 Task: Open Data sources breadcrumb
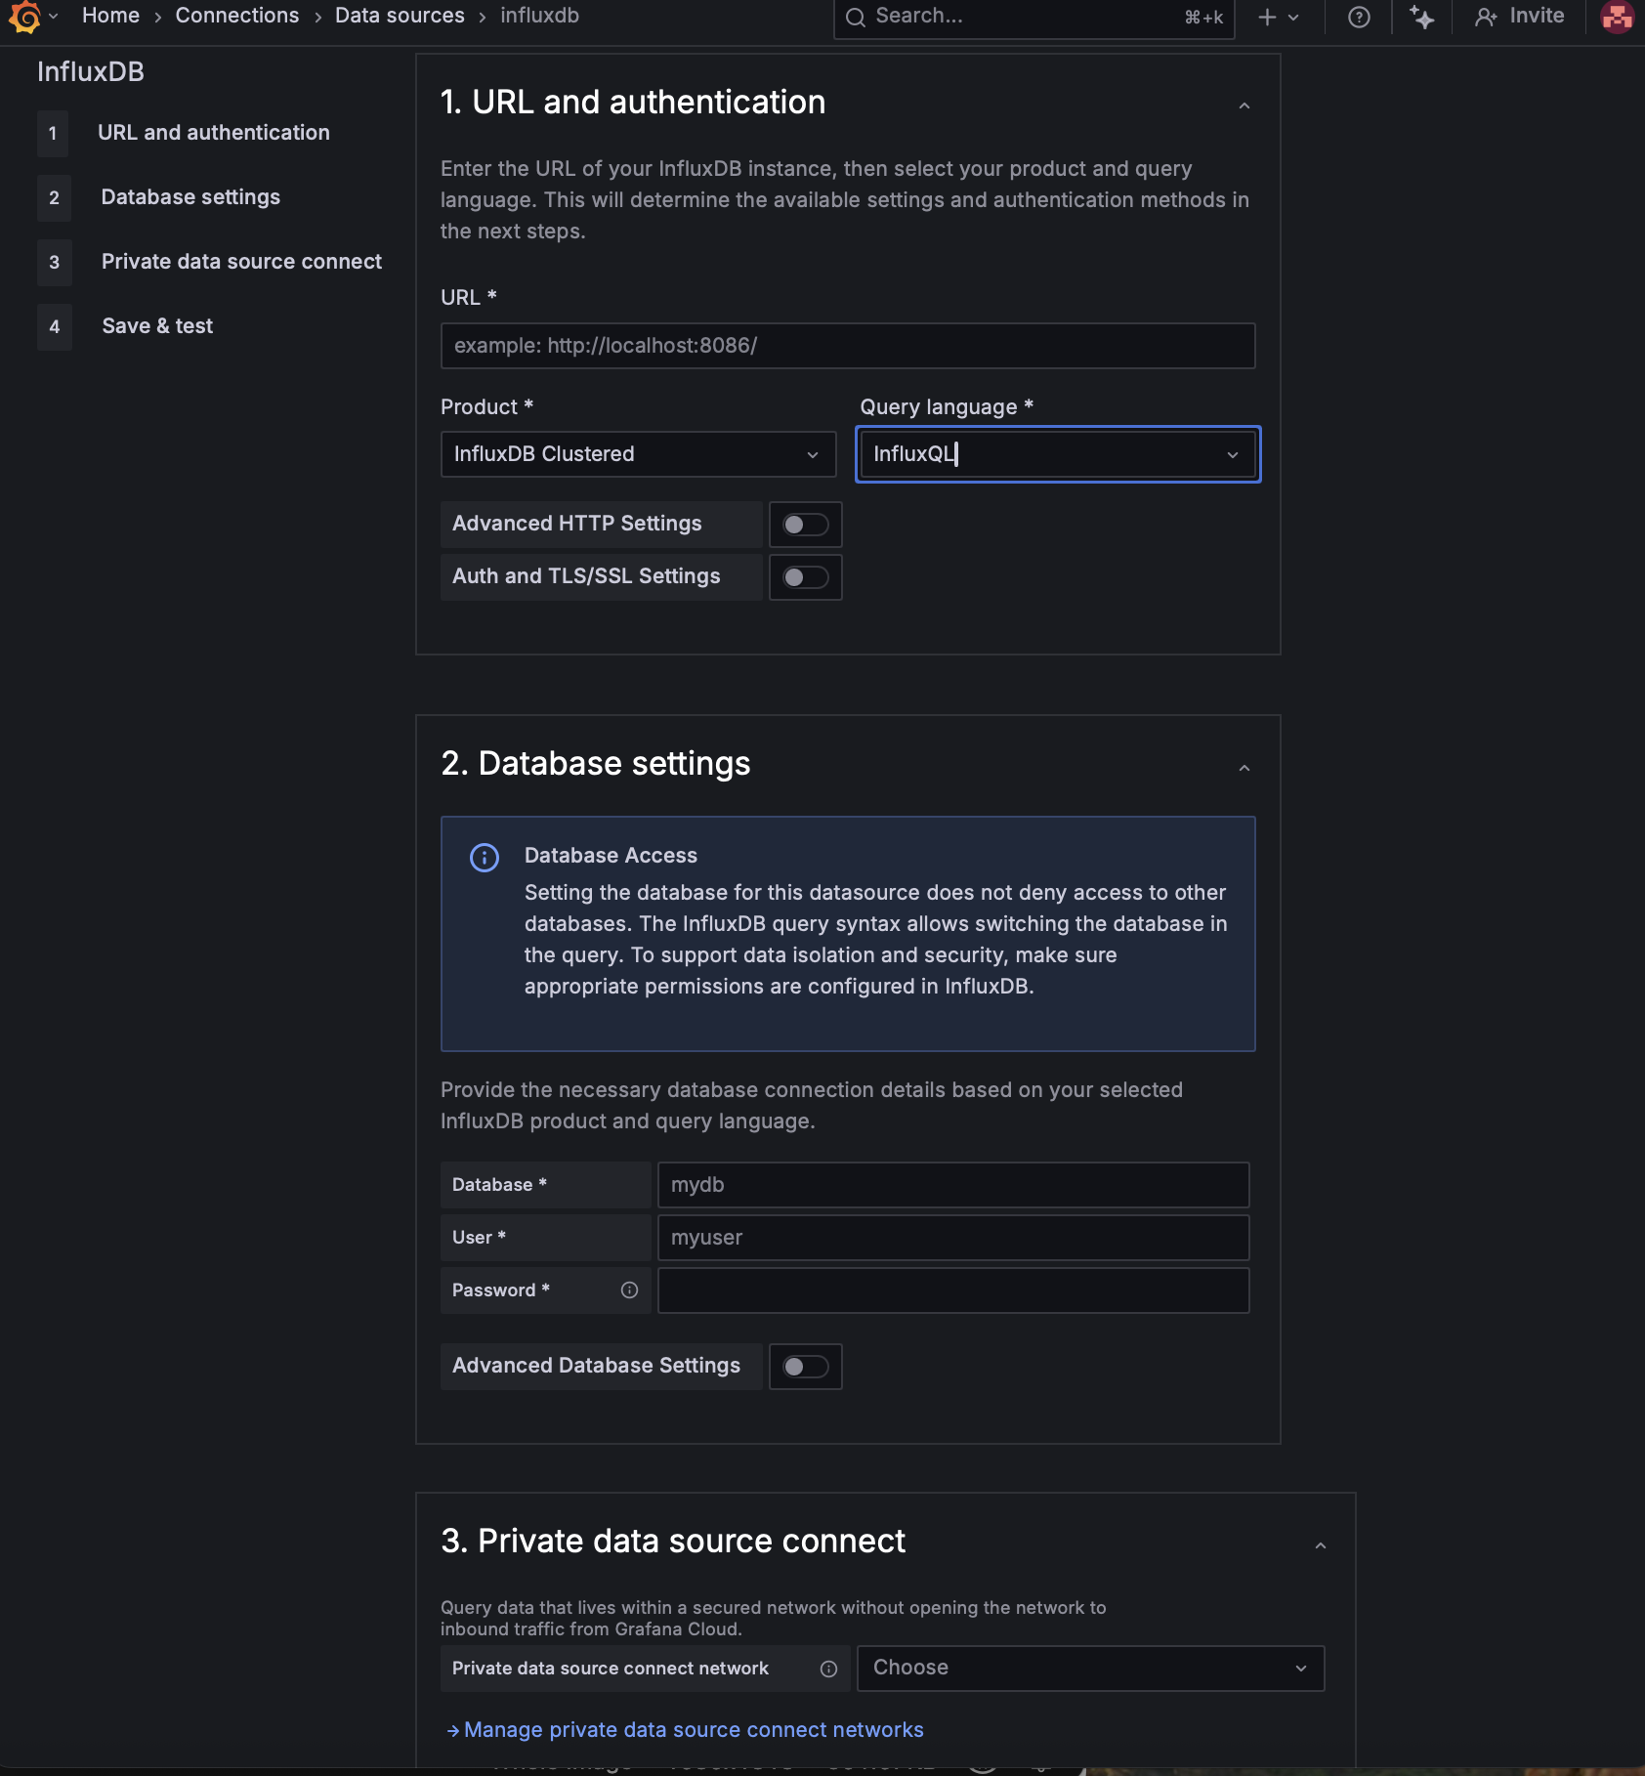(400, 16)
